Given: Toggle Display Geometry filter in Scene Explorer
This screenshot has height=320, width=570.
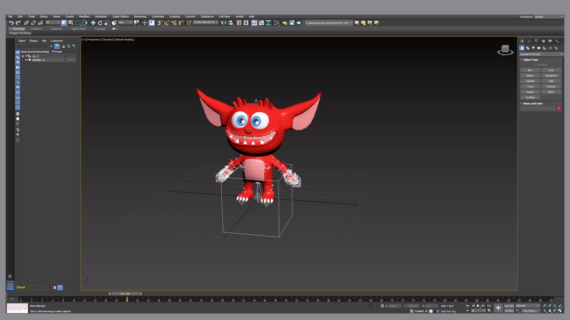Looking at the screenshot, I should point(18,52).
